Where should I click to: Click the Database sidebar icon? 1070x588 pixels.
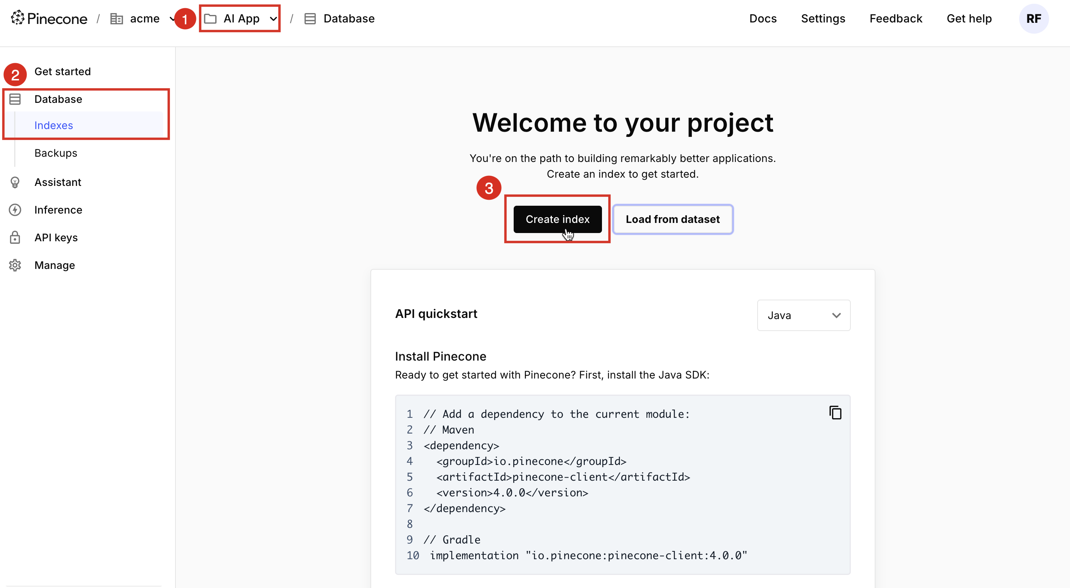coord(15,99)
